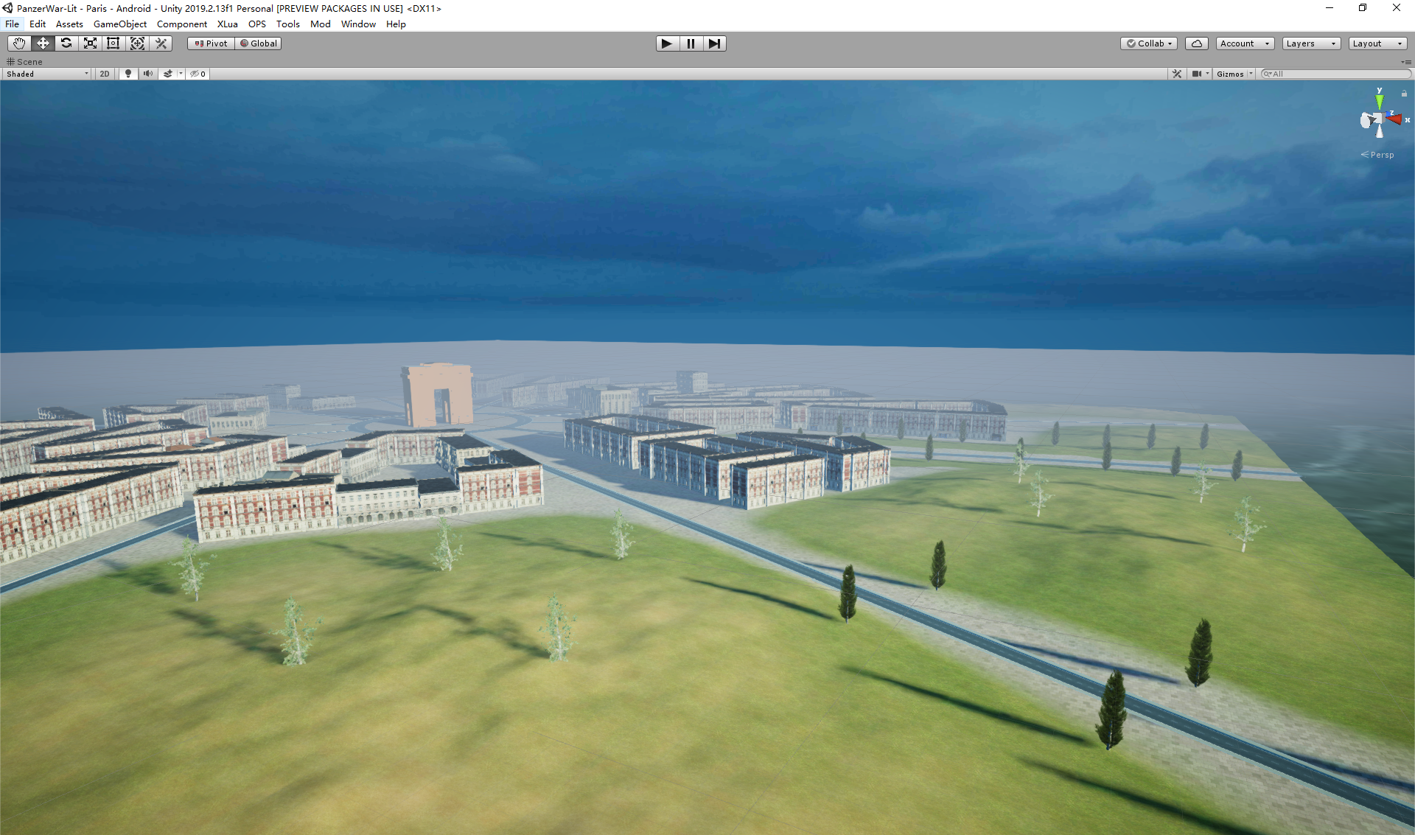
Task: Open the Shaded draw mode dropdown
Action: coord(47,74)
